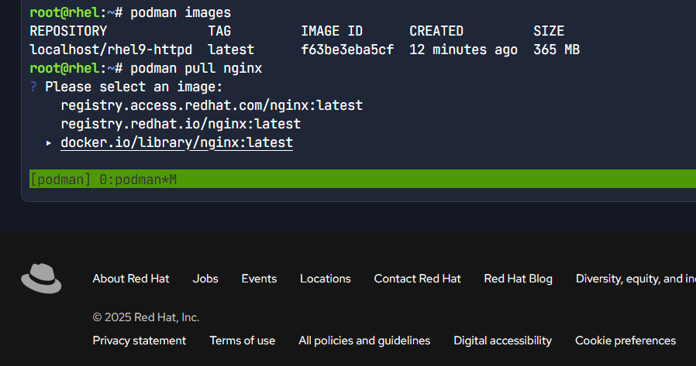Open All policies and guidelines link
Screen dimensions: 696x366
(364, 340)
